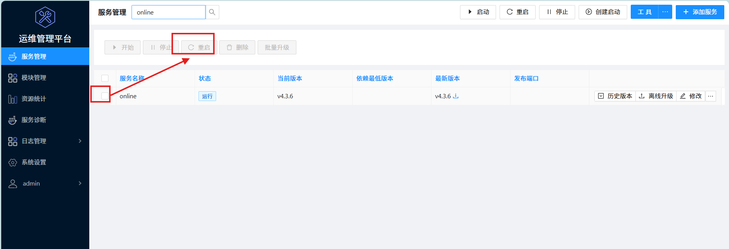Viewport: 729px width, 249px height.
Task: Click the search magnifier icon
Action: (x=212, y=12)
